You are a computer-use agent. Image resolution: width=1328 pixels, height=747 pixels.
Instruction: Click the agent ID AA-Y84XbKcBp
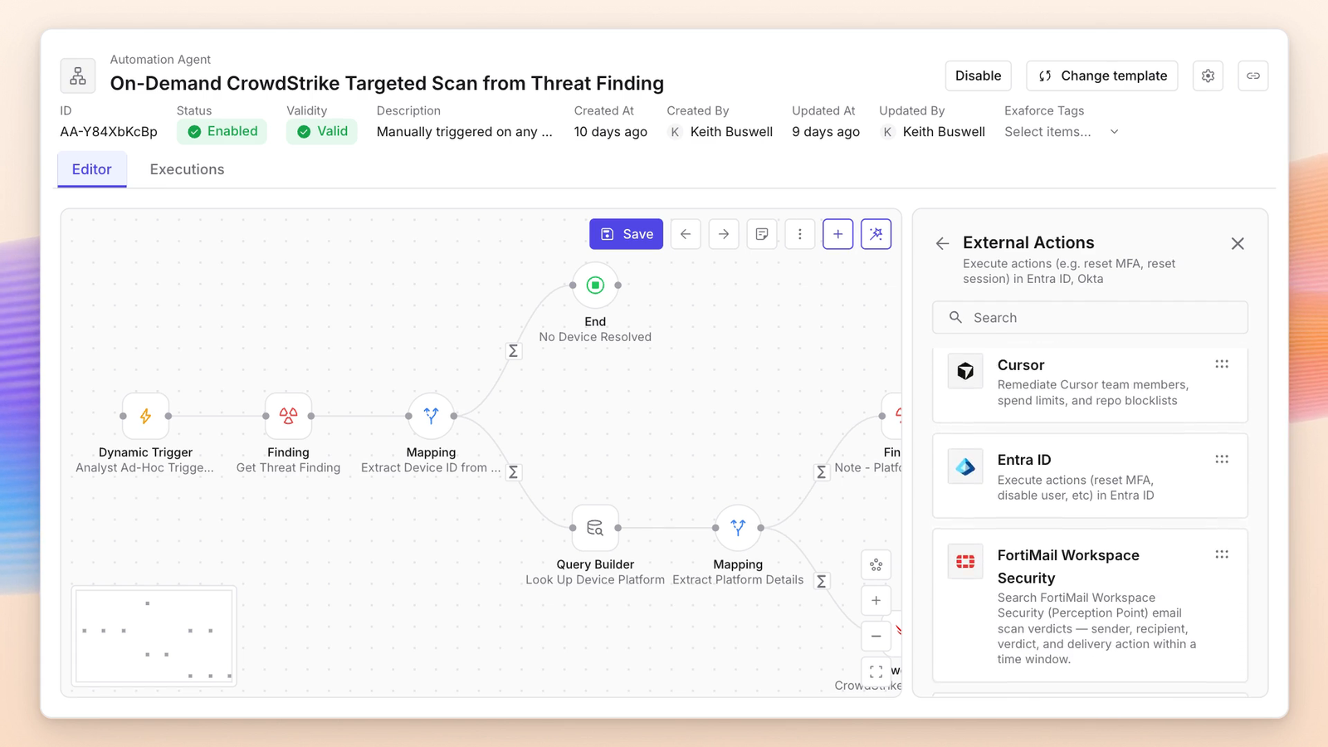(x=109, y=132)
